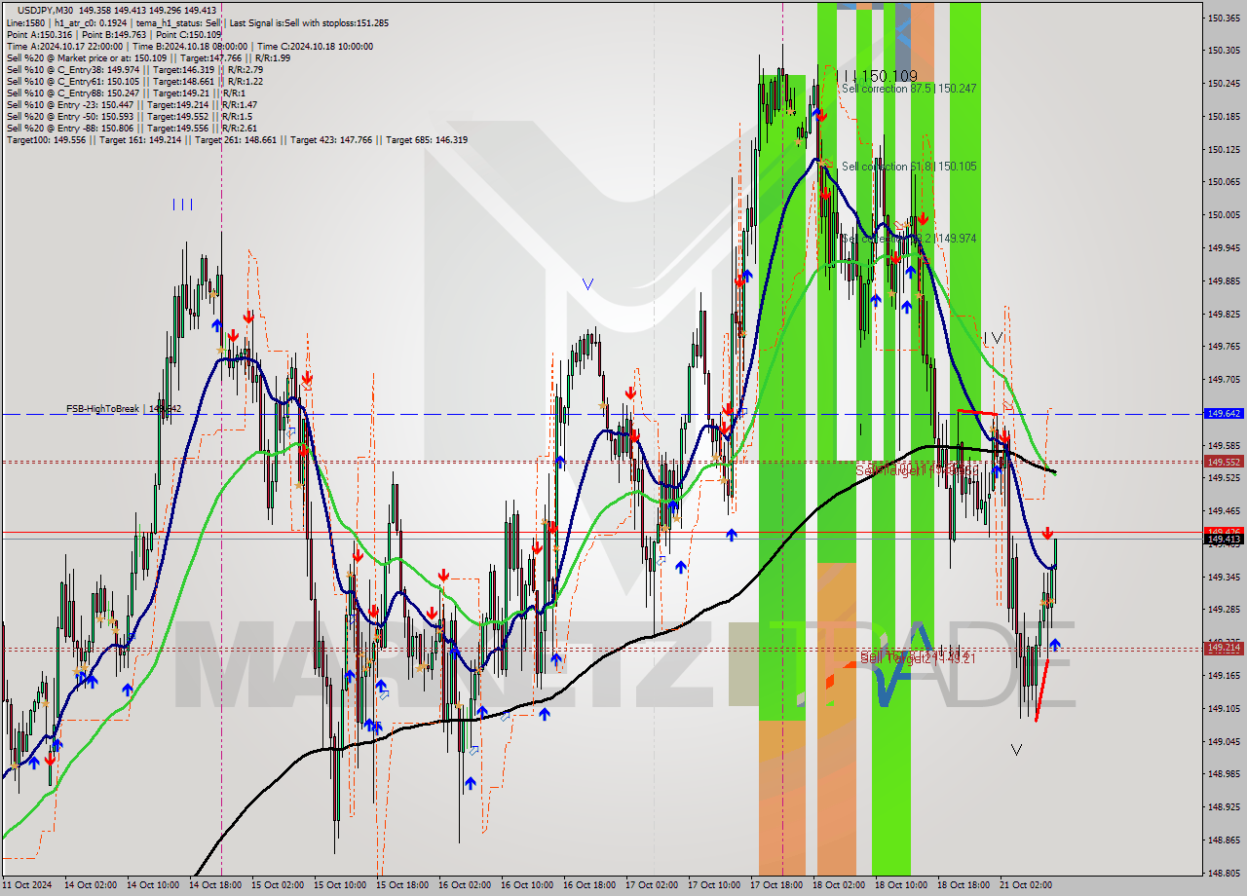Viewport: 1247px width, 896px height.
Task: Click the 149.825 price axis label
Action: coord(1224,314)
